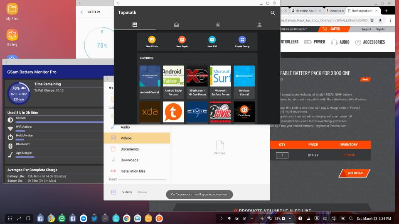Image resolution: width=399 pixels, height=224 pixels.
Task: Open XDtalk.com XD Gun Forum group
Action: pos(197,82)
